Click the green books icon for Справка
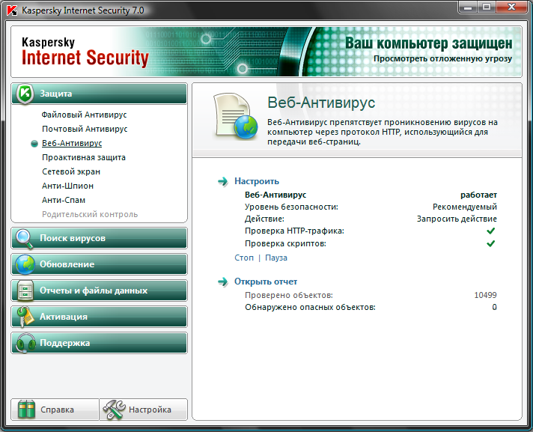The height and width of the screenshot is (432, 533). [x=27, y=410]
